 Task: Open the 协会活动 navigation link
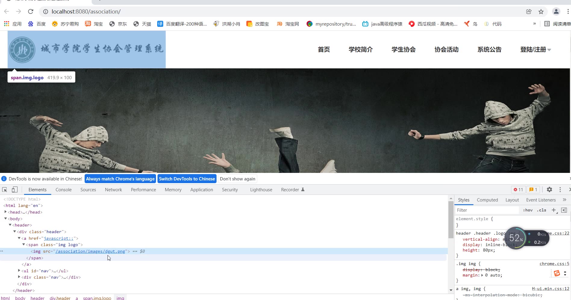pos(447,50)
